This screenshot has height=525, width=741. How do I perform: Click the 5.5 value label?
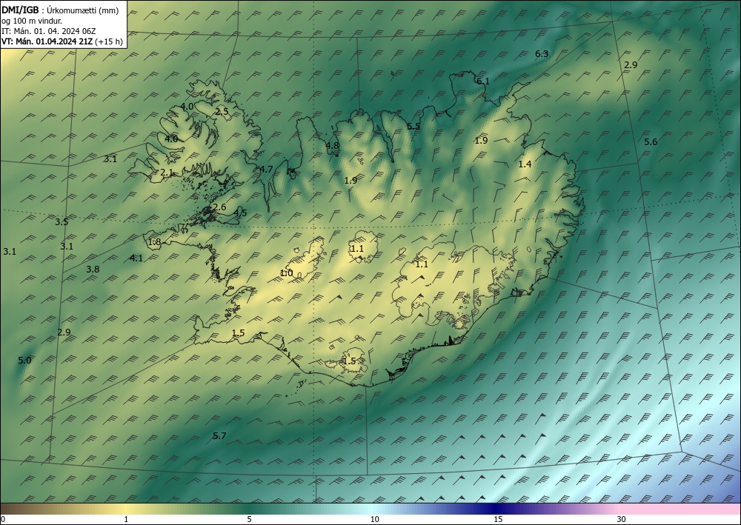coord(413,126)
